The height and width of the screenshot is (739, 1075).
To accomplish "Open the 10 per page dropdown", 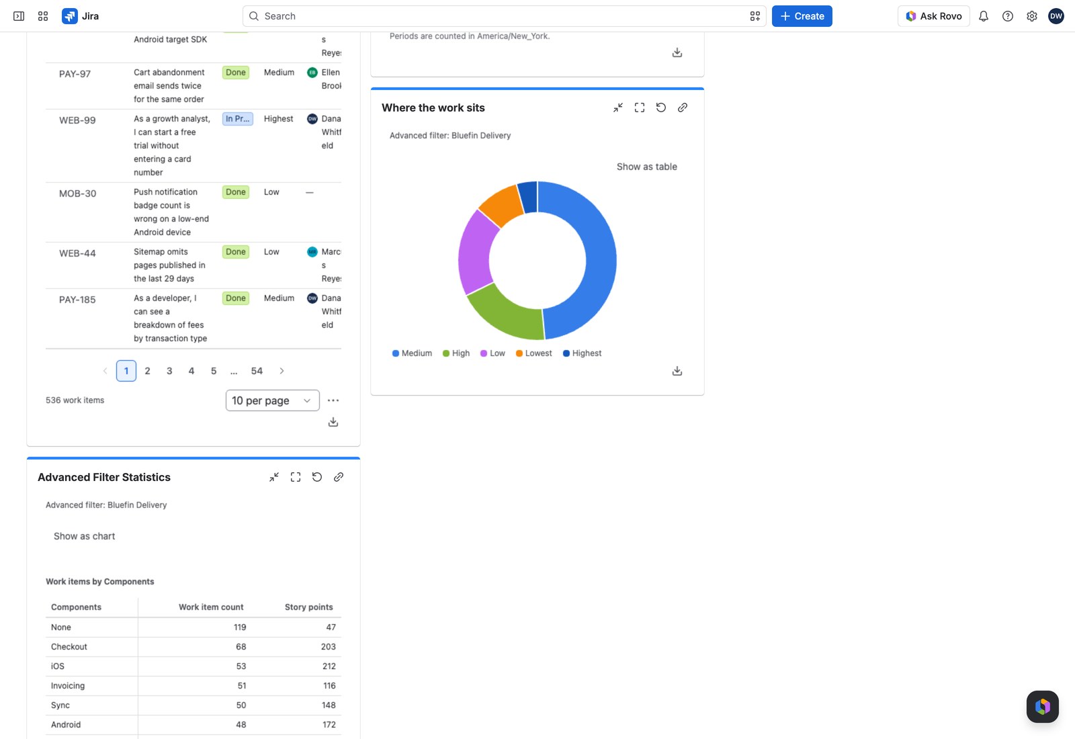I will click(x=273, y=400).
